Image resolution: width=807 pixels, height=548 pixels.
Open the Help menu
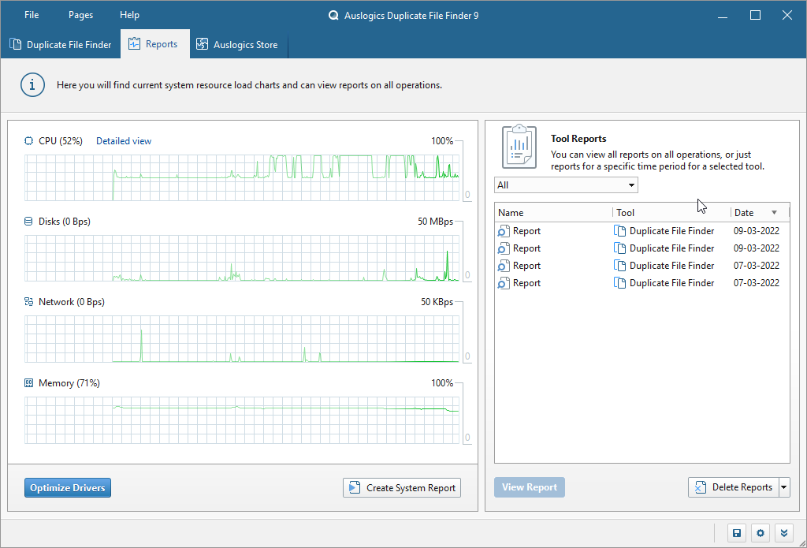[x=130, y=15]
